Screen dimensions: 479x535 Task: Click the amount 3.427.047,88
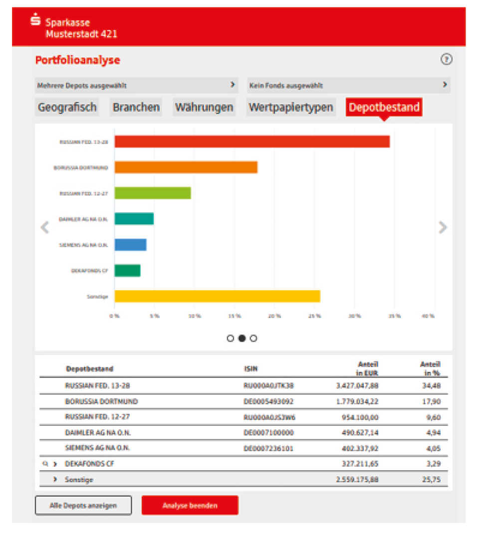[357, 385]
